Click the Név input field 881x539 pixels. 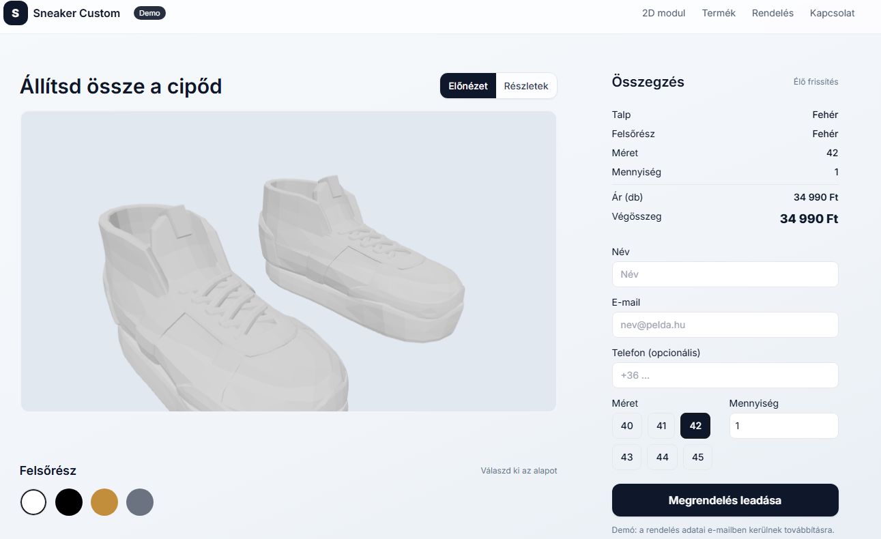[x=725, y=274]
